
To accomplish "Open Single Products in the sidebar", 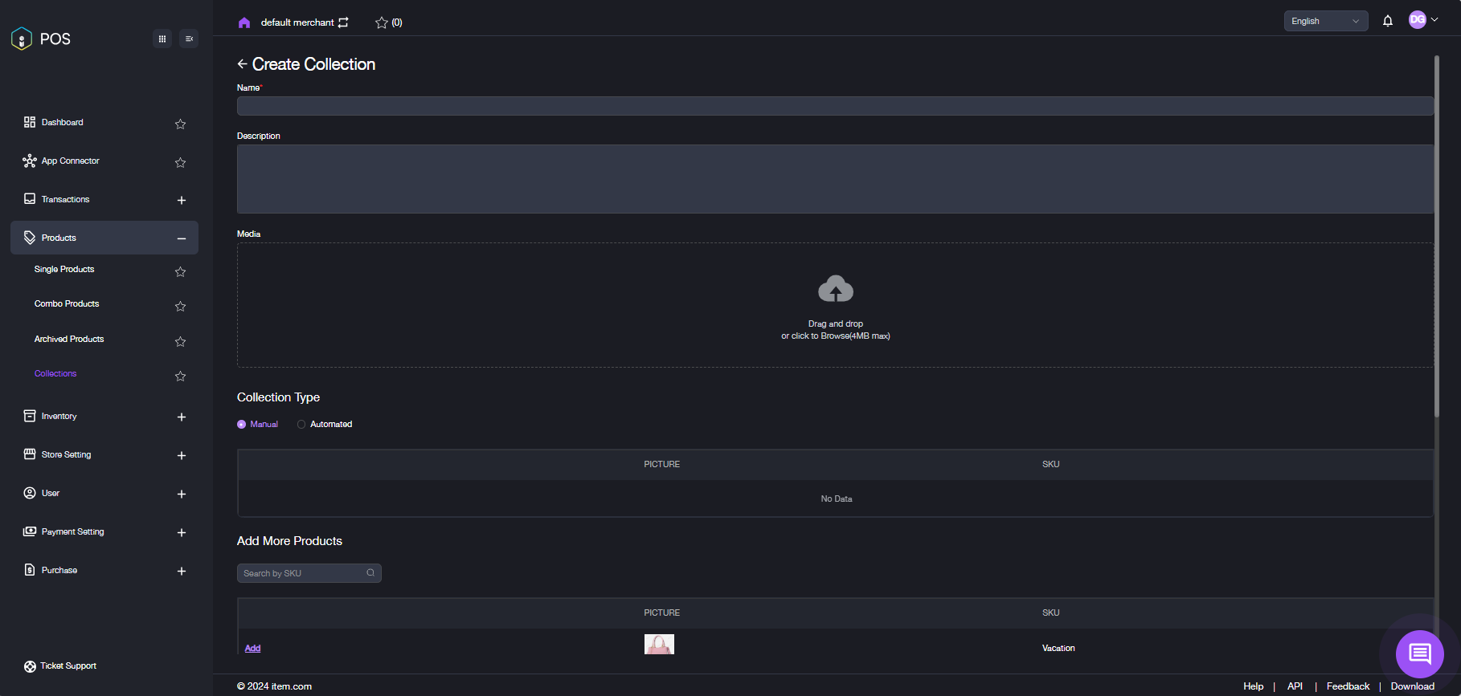I will [64, 270].
